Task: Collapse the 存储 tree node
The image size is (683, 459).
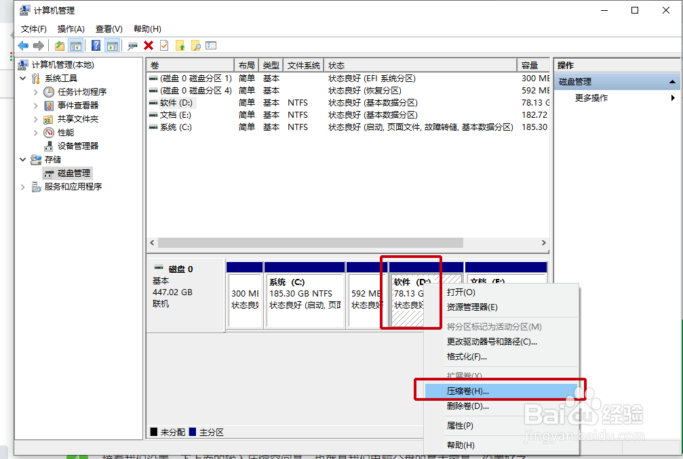Action: point(23,160)
